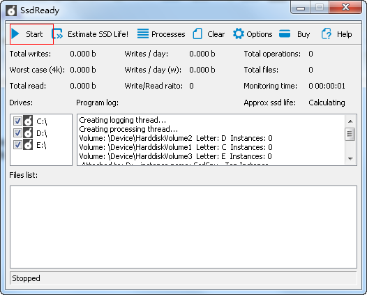The image size is (367, 295).
Task: Toggle the D:\ drive checkbox
Action: pyautogui.click(x=17, y=133)
